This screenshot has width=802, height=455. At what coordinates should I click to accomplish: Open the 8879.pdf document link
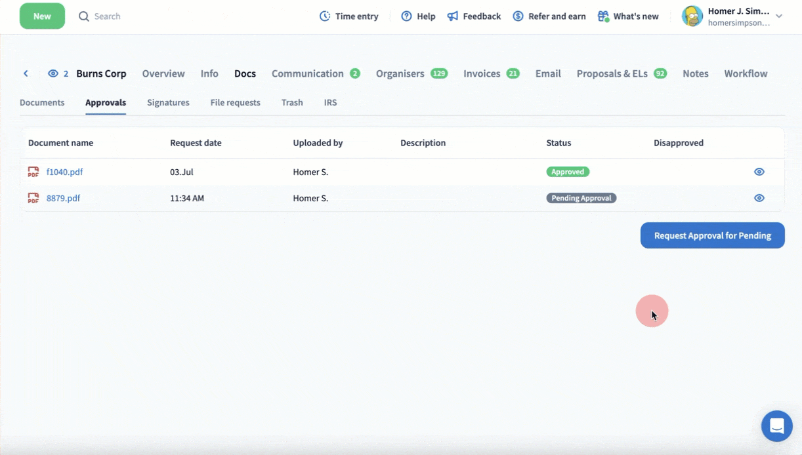(x=63, y=198)
